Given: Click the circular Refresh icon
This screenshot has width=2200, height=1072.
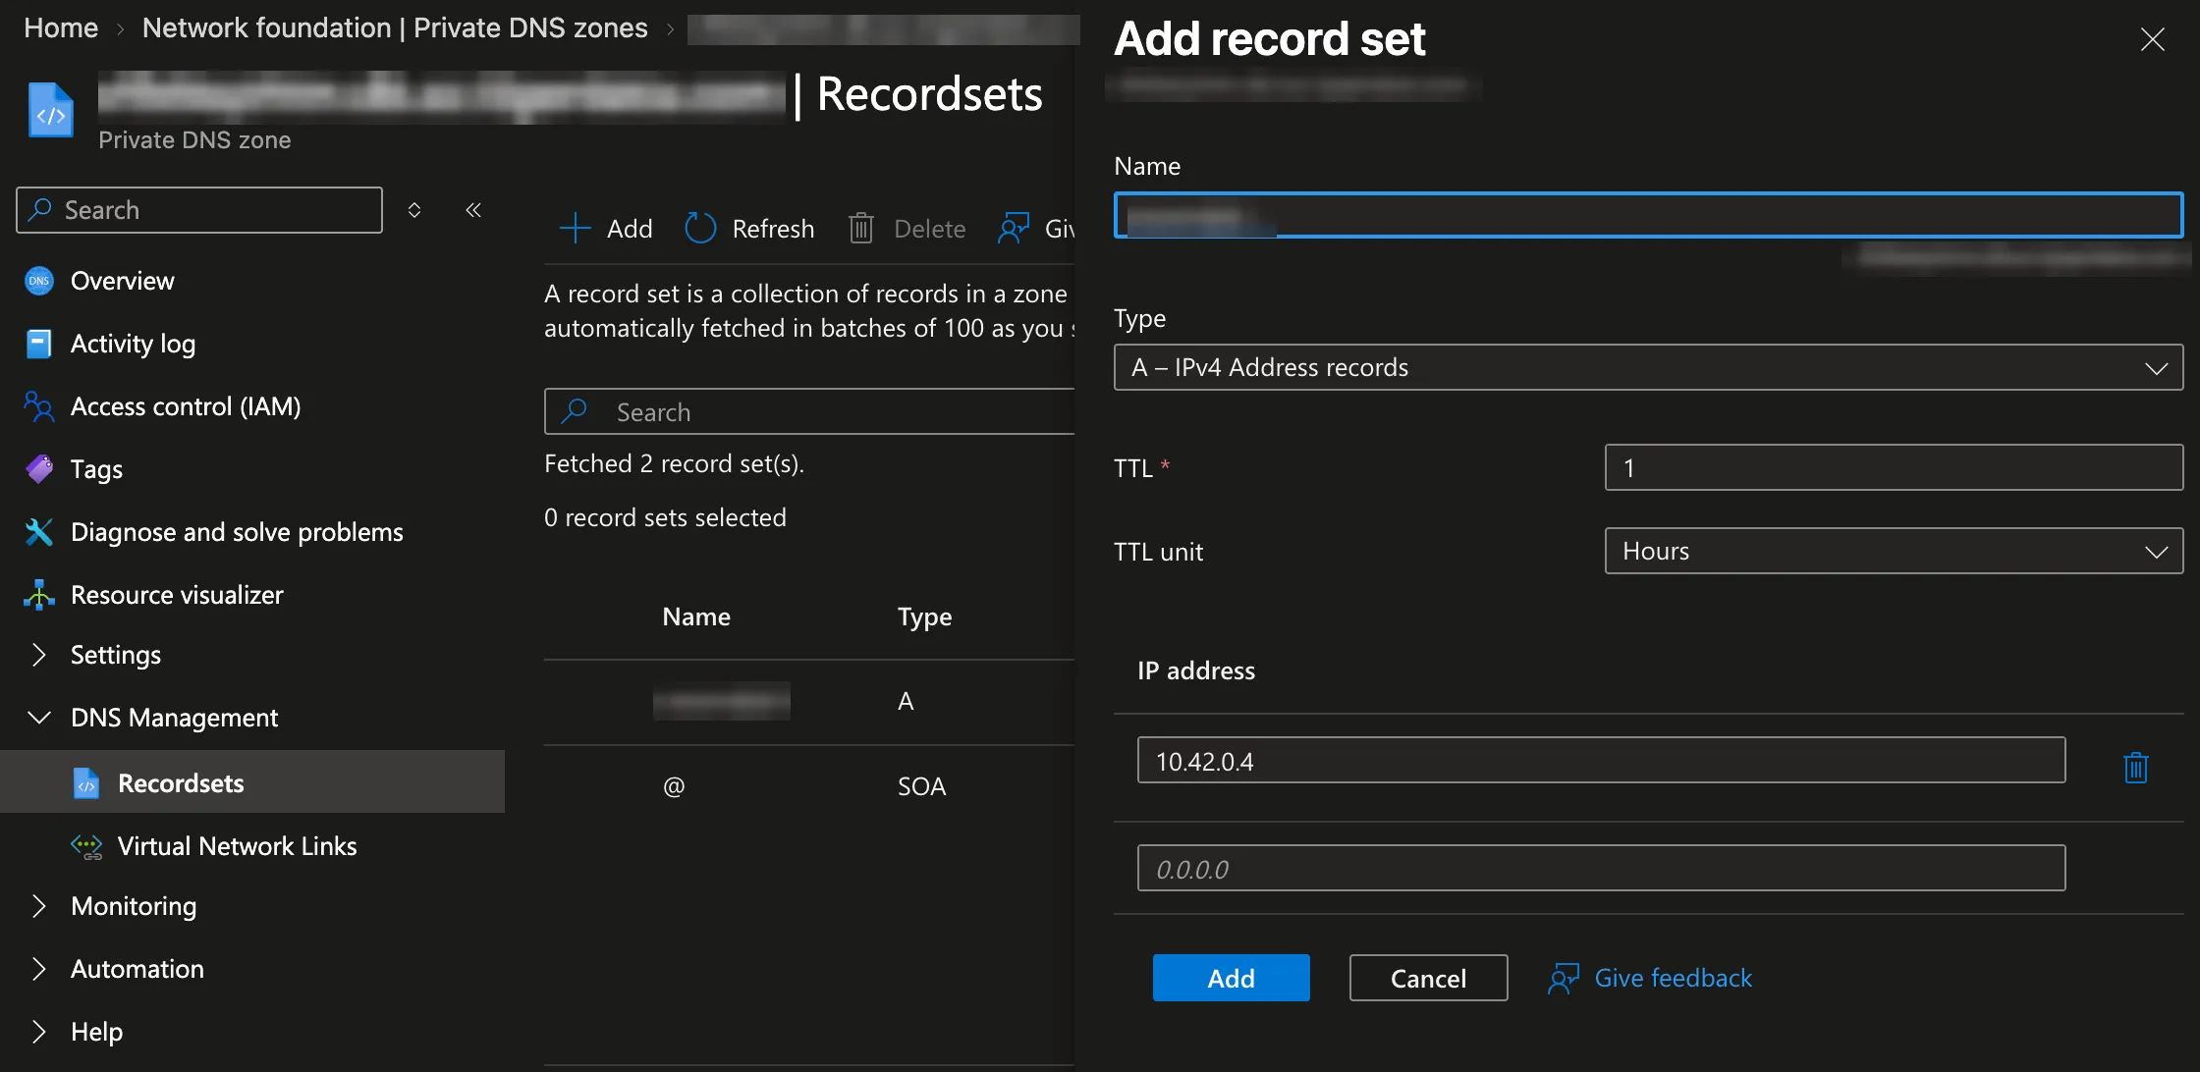Looking at the screenshot, I should point(700,229).
